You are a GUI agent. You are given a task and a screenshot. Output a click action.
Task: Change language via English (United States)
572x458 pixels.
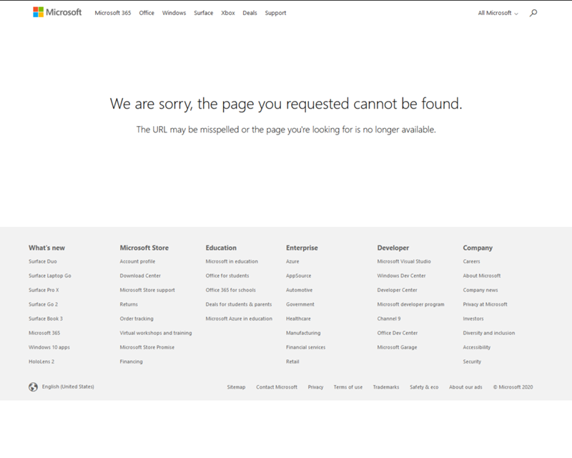point(68,386)
